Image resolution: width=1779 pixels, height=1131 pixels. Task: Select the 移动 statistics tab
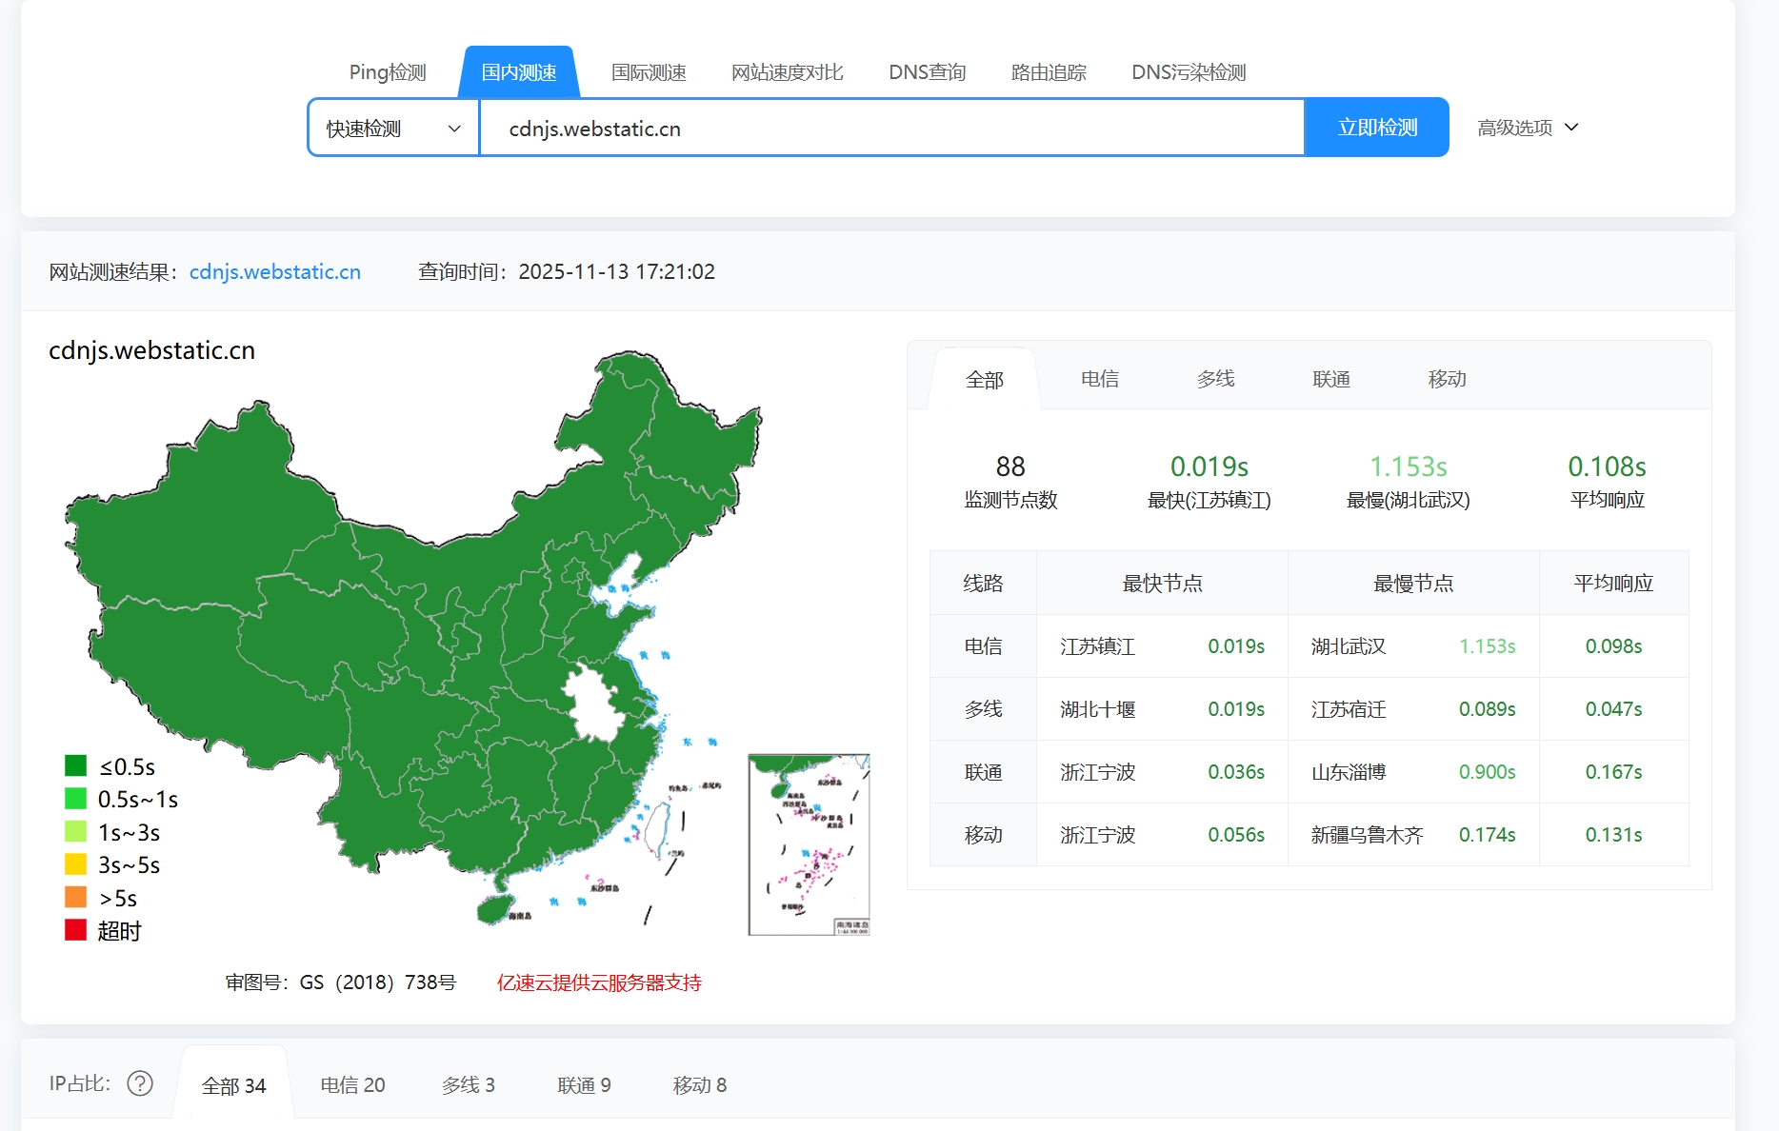(x=1447, y=379)
